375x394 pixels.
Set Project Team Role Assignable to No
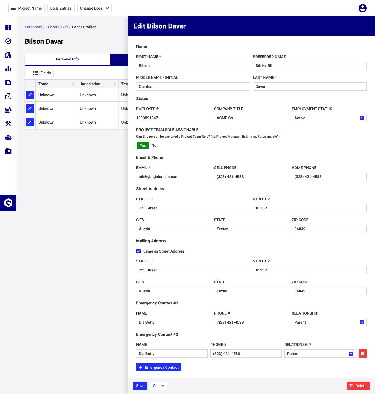[x=154, y=145]
